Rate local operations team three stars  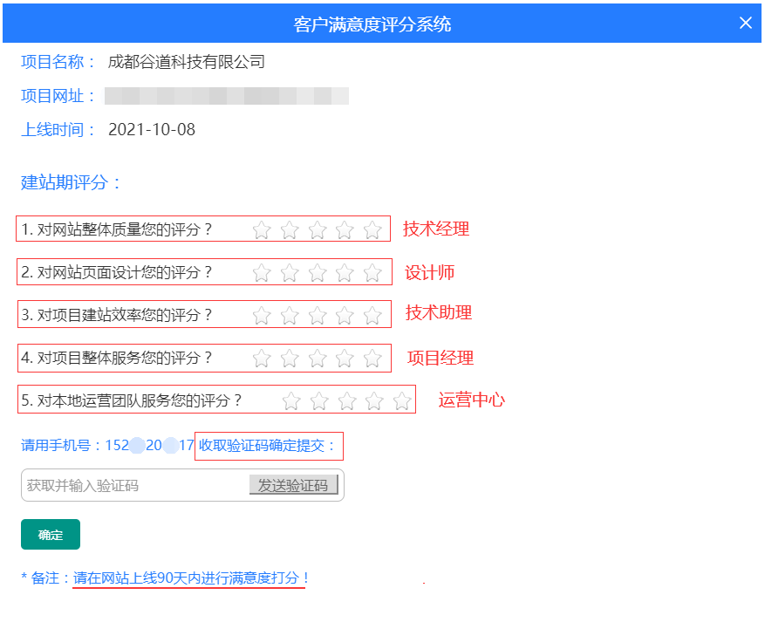pyautogui.click(x=347, y=401)
